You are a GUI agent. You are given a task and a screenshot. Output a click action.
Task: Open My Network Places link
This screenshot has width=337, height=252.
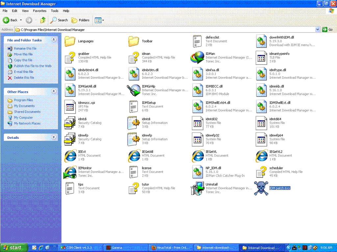tap(27, 123)
